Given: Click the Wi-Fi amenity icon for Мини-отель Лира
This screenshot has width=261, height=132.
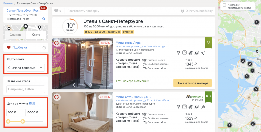Looking at the screenshot, I should 178,53.
